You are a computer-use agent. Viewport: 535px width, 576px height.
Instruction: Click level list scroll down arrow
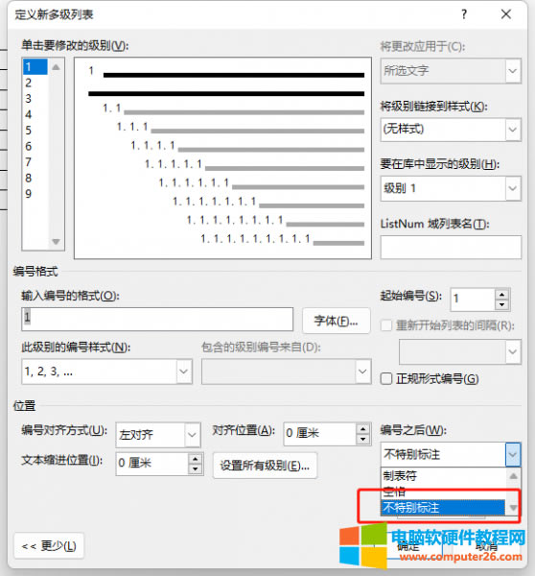tap(56, 242)
